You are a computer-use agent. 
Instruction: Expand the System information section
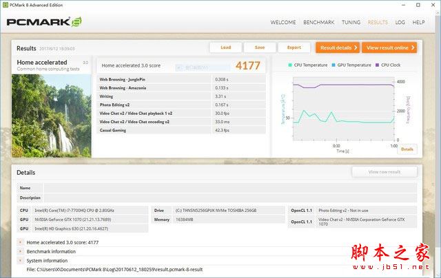click(x=20, y=261)
